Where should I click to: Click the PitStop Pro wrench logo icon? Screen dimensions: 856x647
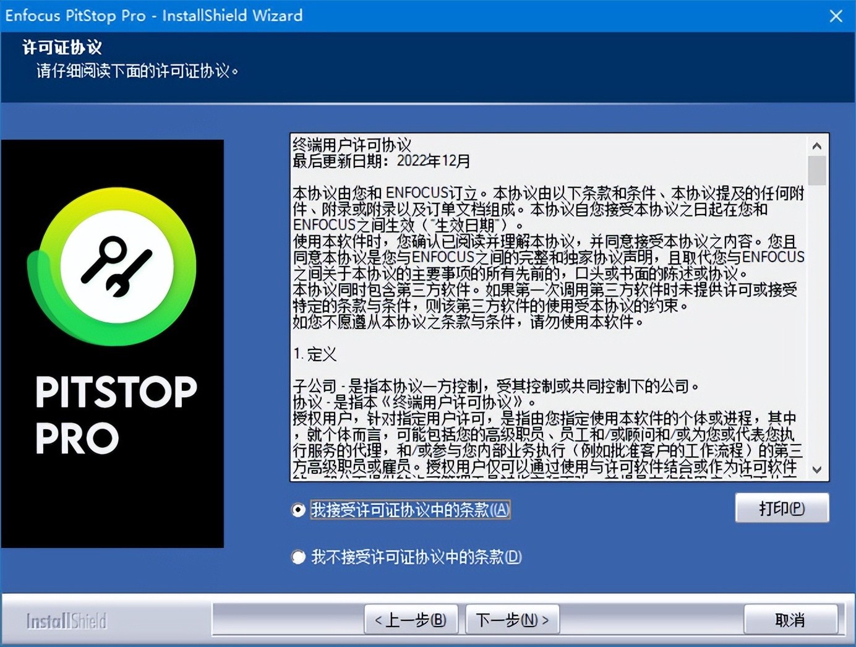(x=112, y=267)
